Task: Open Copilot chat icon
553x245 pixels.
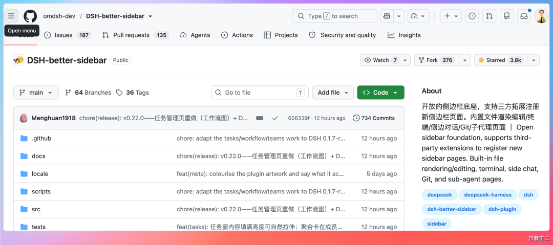Action: pyautogui.click(x=387, y=16)
